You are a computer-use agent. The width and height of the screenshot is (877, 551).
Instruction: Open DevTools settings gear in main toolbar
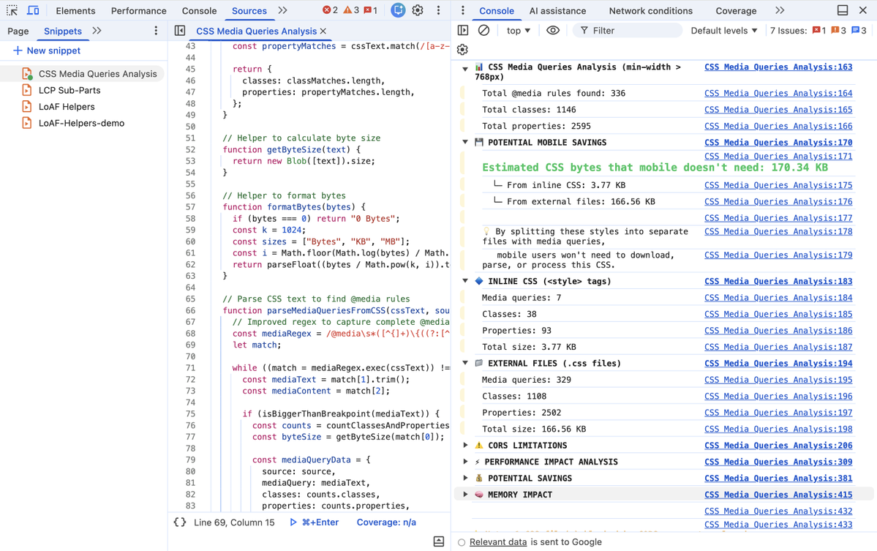[418, 11]
